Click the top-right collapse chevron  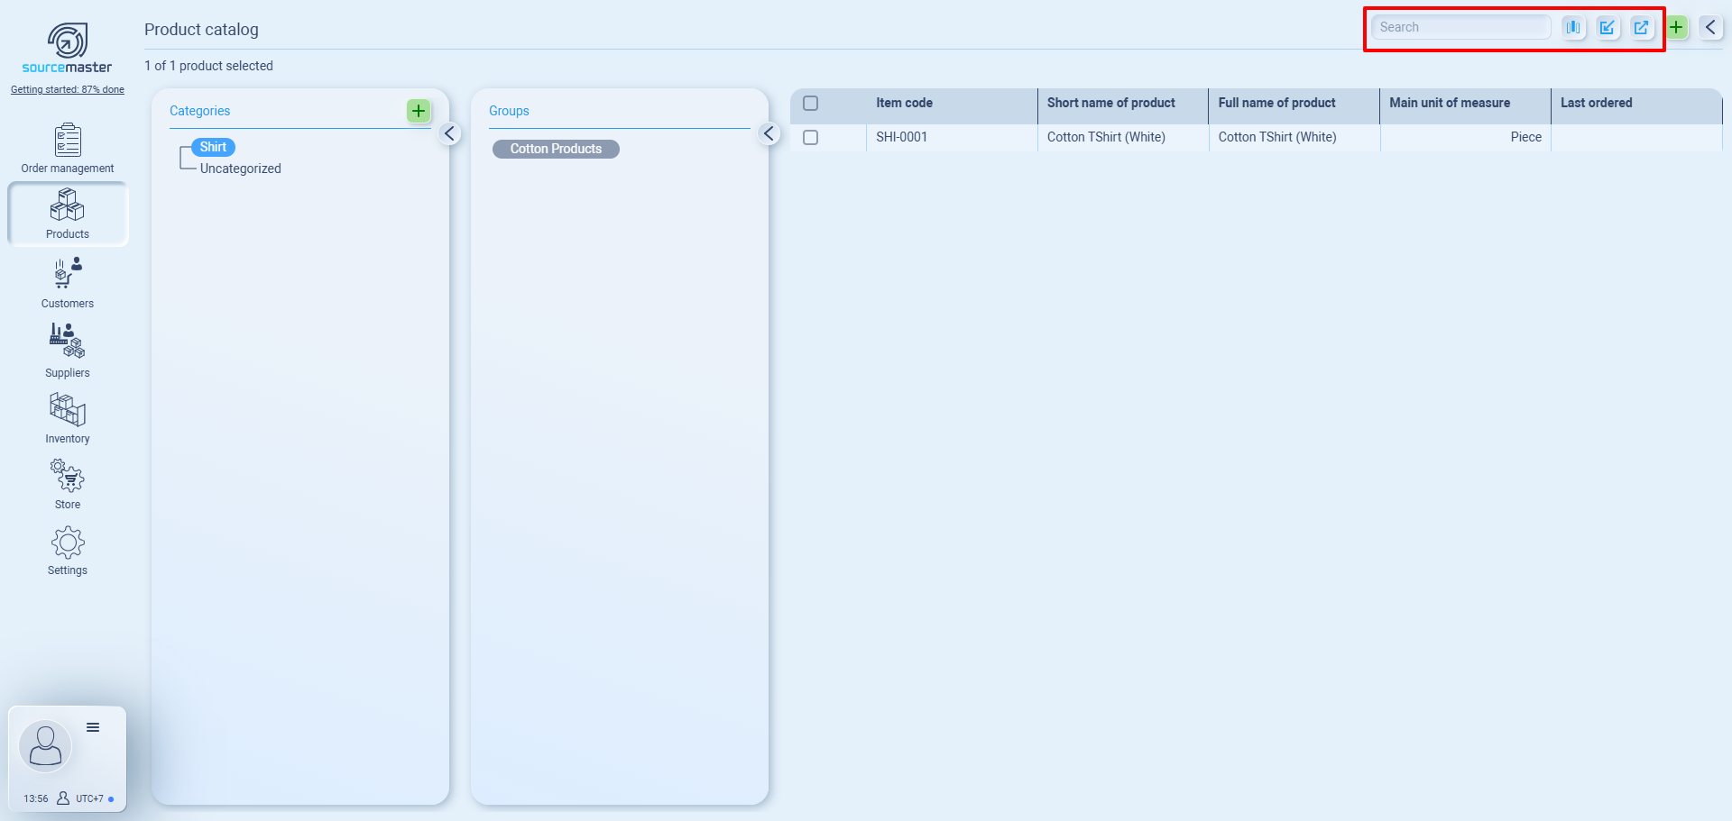coord(1710,27)
